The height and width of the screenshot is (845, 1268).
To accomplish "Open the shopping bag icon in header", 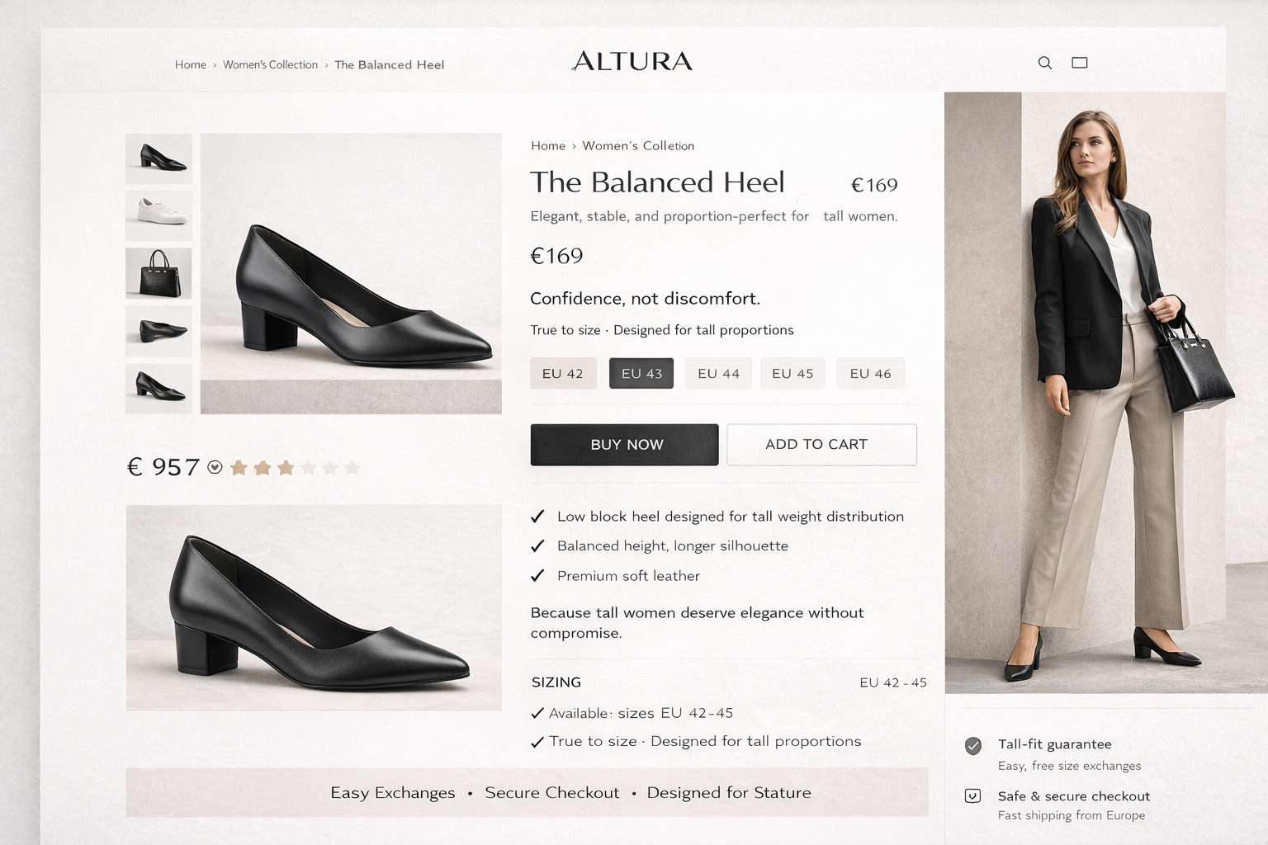I will [1079, 63].
